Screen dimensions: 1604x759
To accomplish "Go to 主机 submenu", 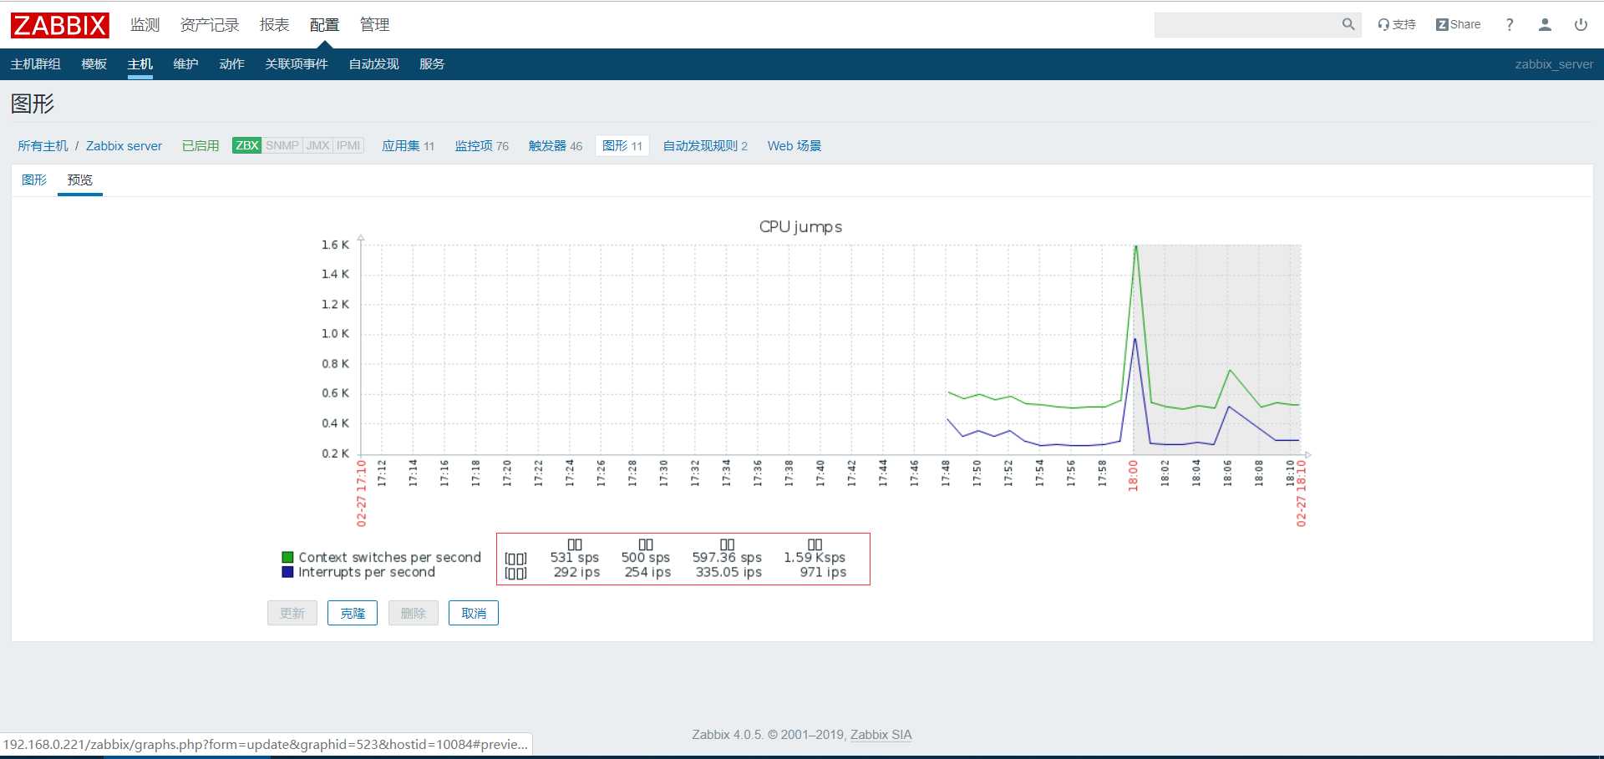I will tap(140, 64).
